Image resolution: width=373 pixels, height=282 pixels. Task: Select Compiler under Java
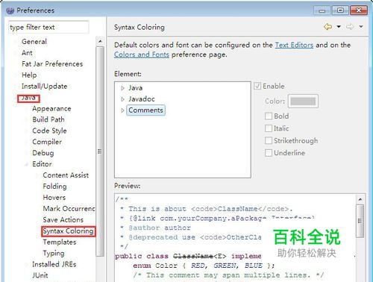(47, 142)
